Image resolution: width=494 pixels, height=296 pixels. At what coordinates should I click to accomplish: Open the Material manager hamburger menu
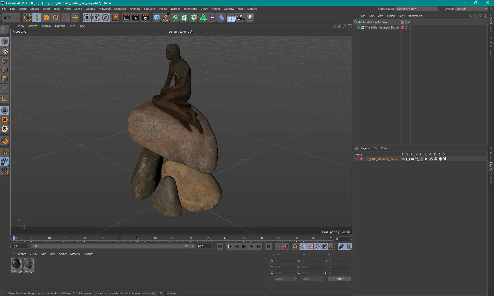coord(14,254)
